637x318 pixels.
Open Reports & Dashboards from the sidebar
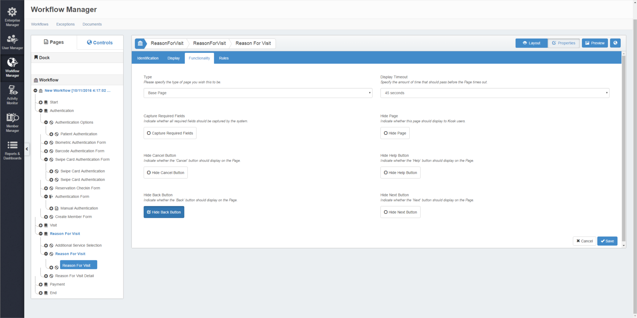(12, 150)
